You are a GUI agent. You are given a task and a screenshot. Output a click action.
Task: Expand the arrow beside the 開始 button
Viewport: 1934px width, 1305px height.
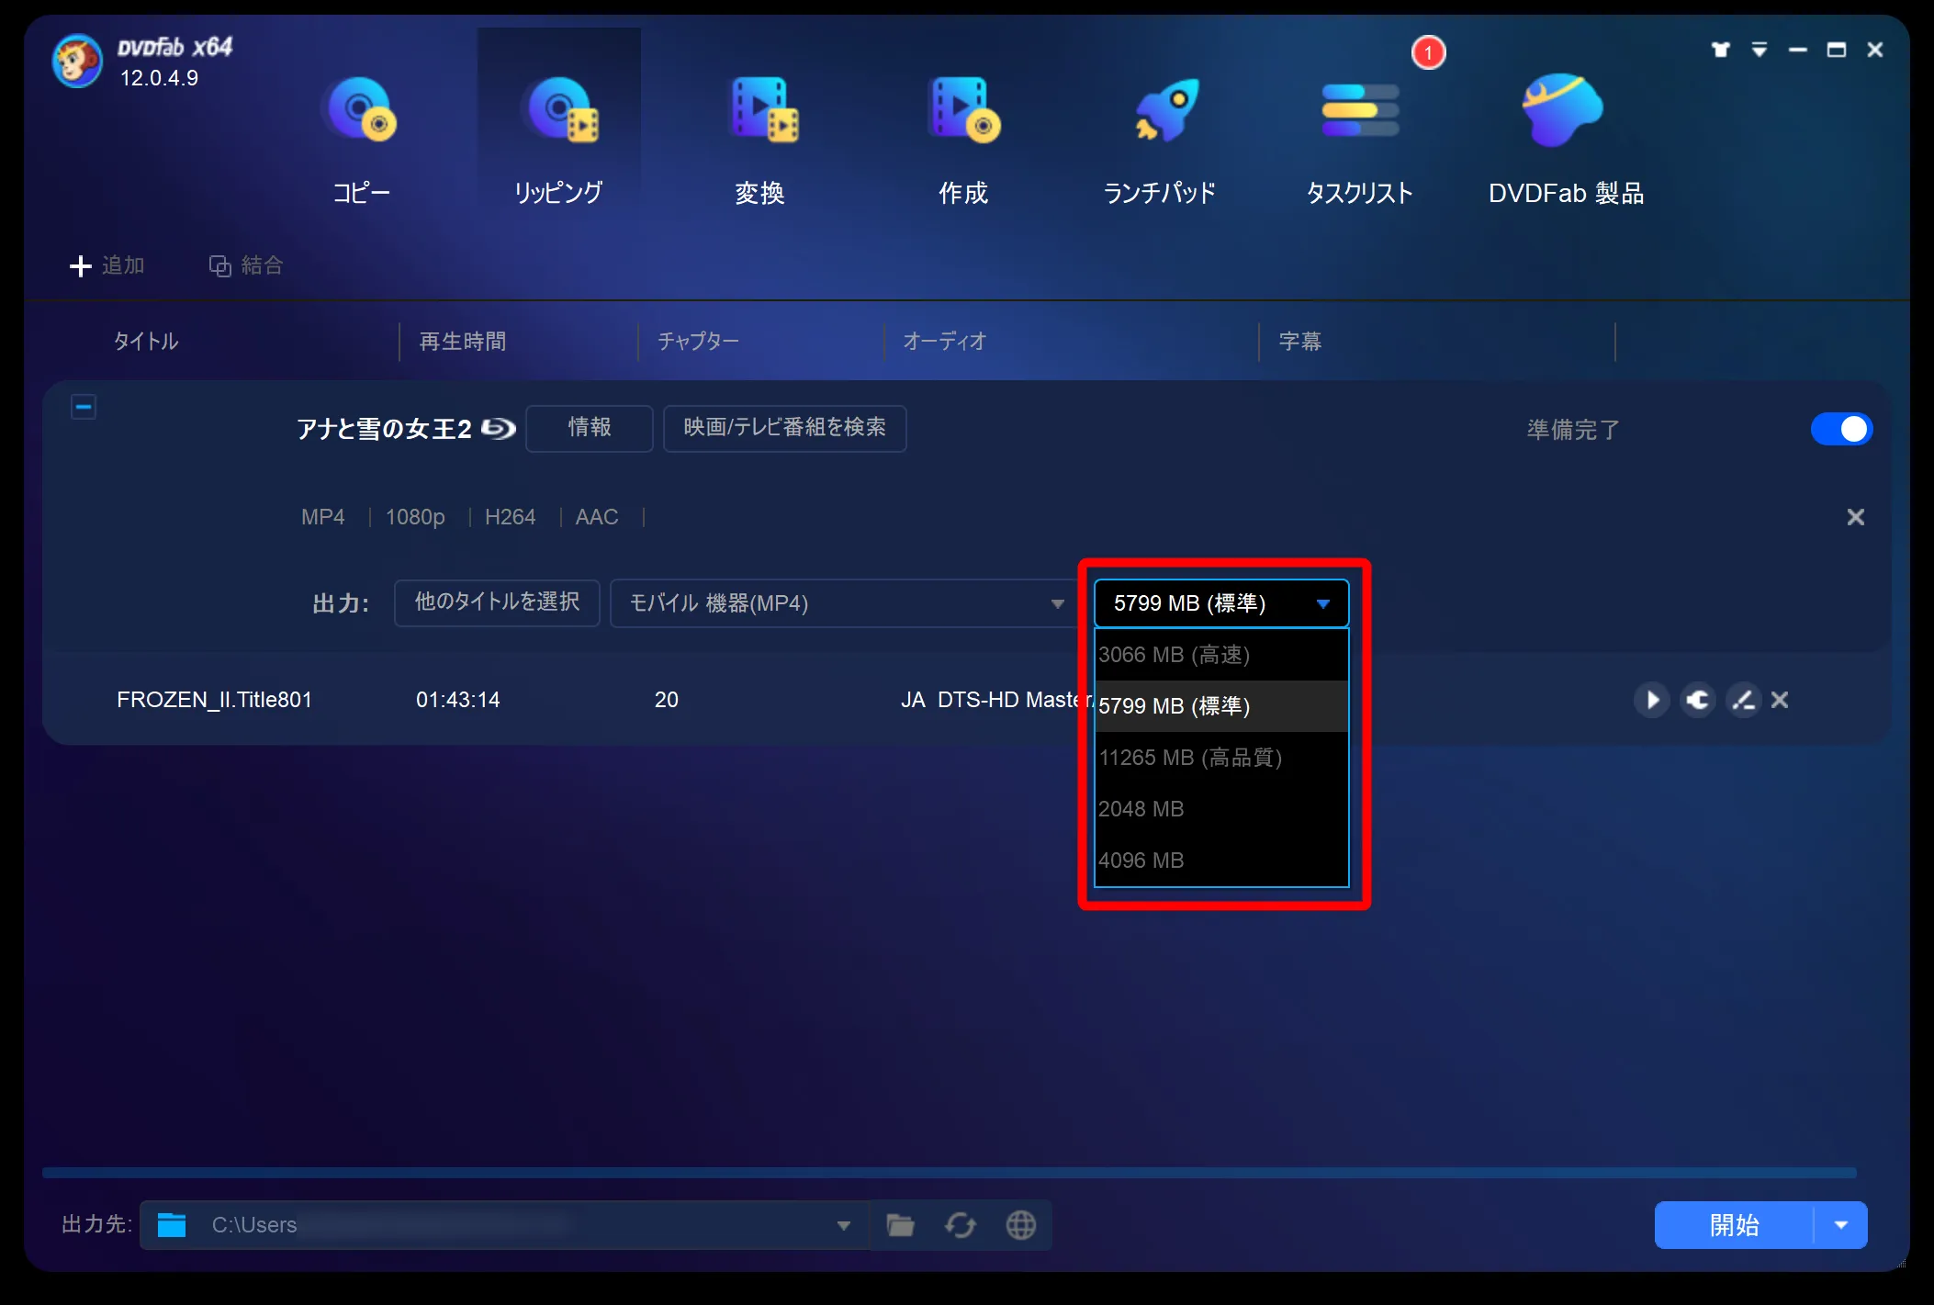(x=1841, y=1225)
